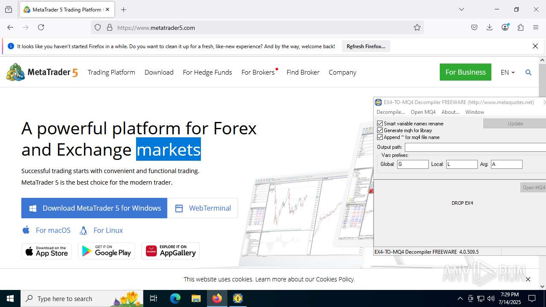546x307 pixels.
Task: Click the For Business button
Action: [x=465, y=72]
